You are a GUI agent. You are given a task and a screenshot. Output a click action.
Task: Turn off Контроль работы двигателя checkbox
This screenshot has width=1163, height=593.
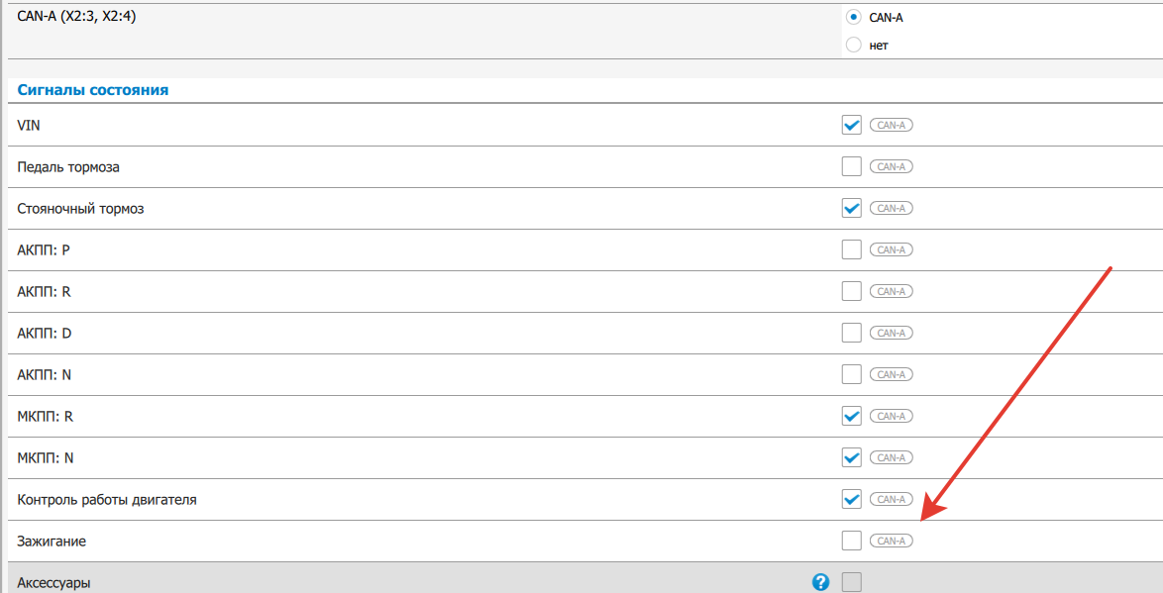pos(851,499)
